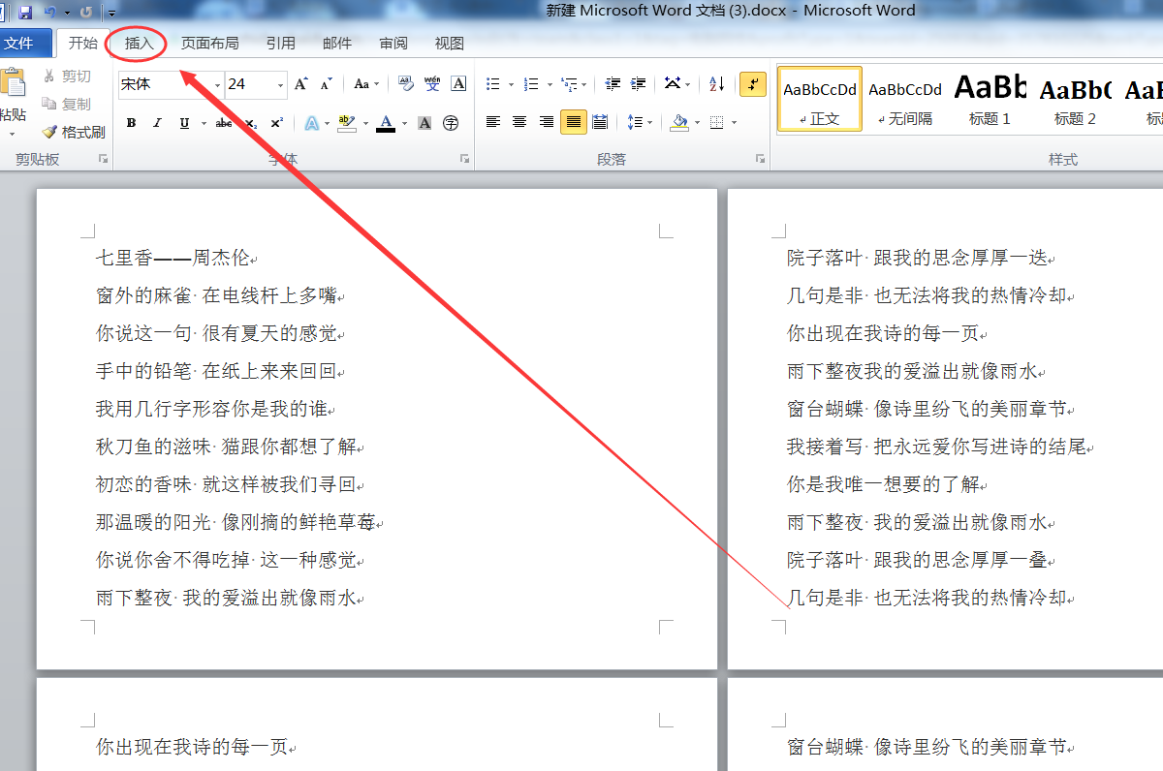The width and height of the screenshot is (1163, 771).
Task: Toggle character shading icon
Action: click(424, 123)
